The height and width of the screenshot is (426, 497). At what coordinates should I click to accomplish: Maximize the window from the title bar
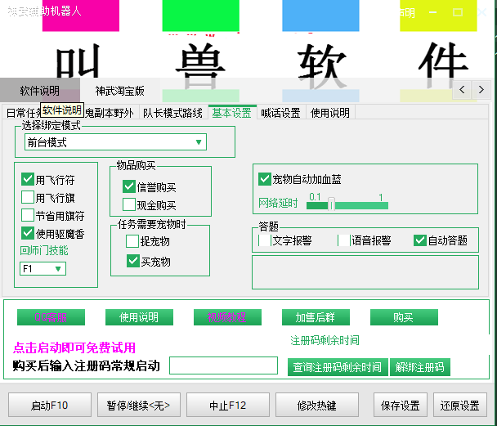(x=458, y=12)
